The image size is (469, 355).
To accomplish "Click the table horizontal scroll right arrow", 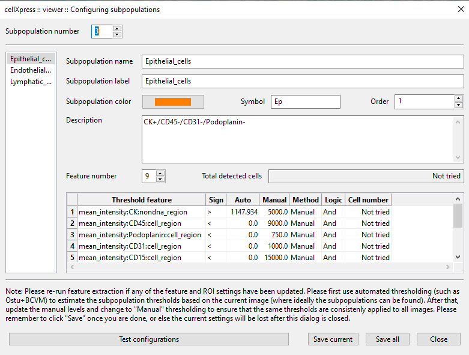I will tap(448, 267).
